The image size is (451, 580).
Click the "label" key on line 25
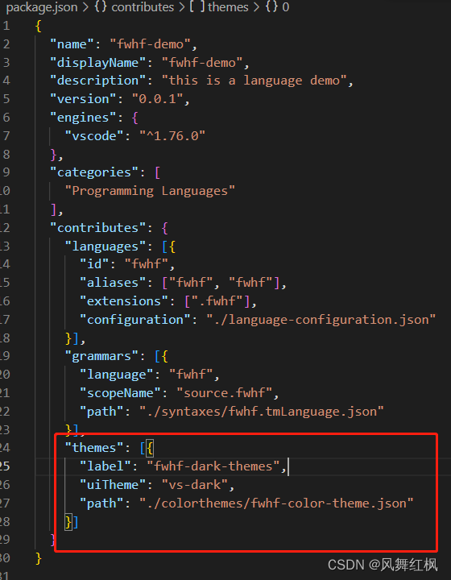tap(105, 466)
